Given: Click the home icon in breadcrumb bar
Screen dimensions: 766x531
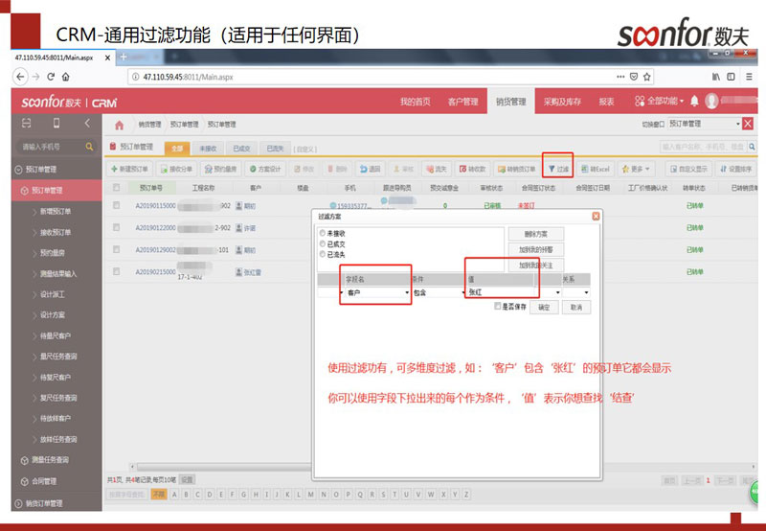Looking at the screenshot, I should 119,125.
